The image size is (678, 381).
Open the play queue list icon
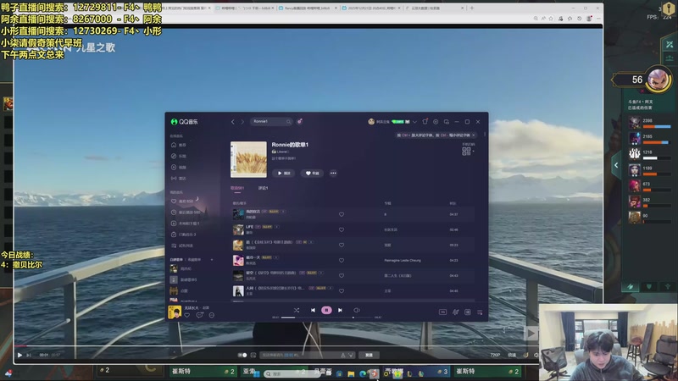pyautogui.click(x=480, y=312)
